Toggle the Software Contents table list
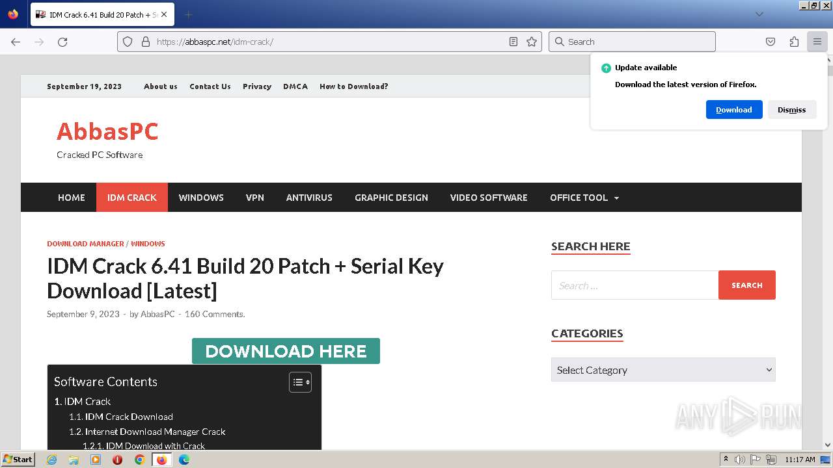 pos(300,382)
